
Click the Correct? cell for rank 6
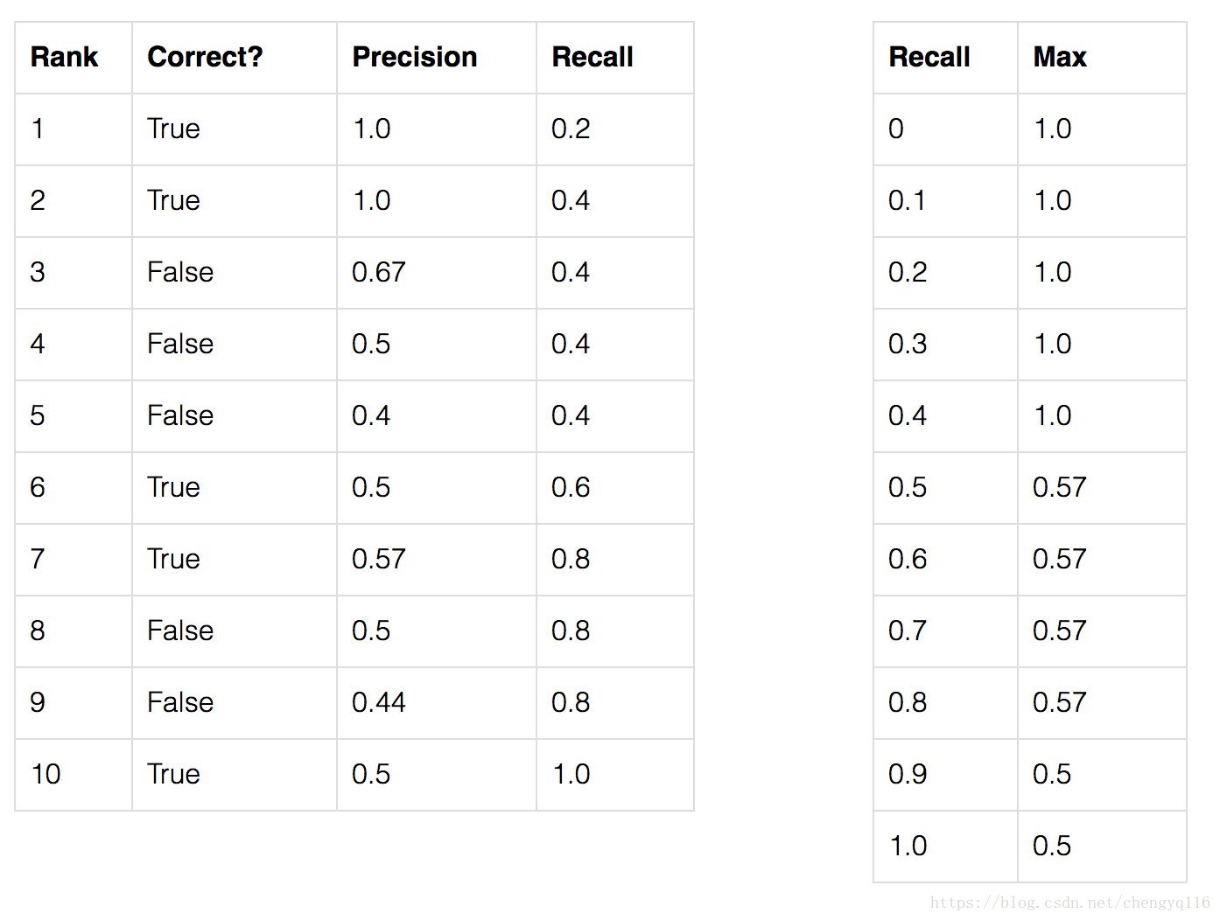[173, 487]
